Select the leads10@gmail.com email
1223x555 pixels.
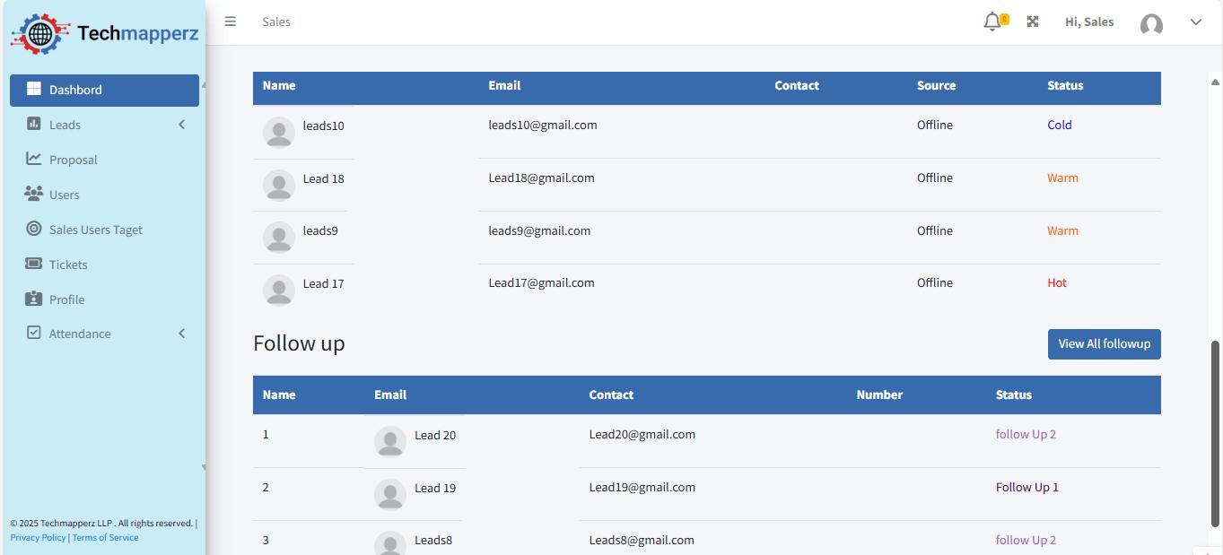(x=543, y=125)
